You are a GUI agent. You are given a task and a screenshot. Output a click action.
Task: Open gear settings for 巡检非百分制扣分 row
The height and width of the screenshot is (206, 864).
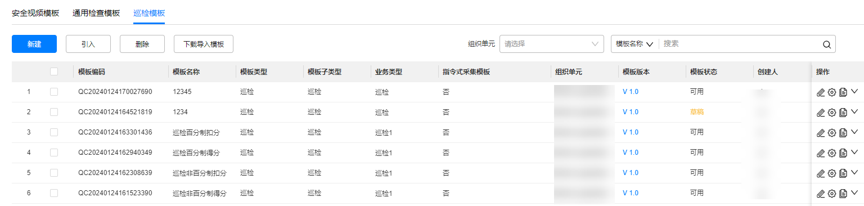832,173
